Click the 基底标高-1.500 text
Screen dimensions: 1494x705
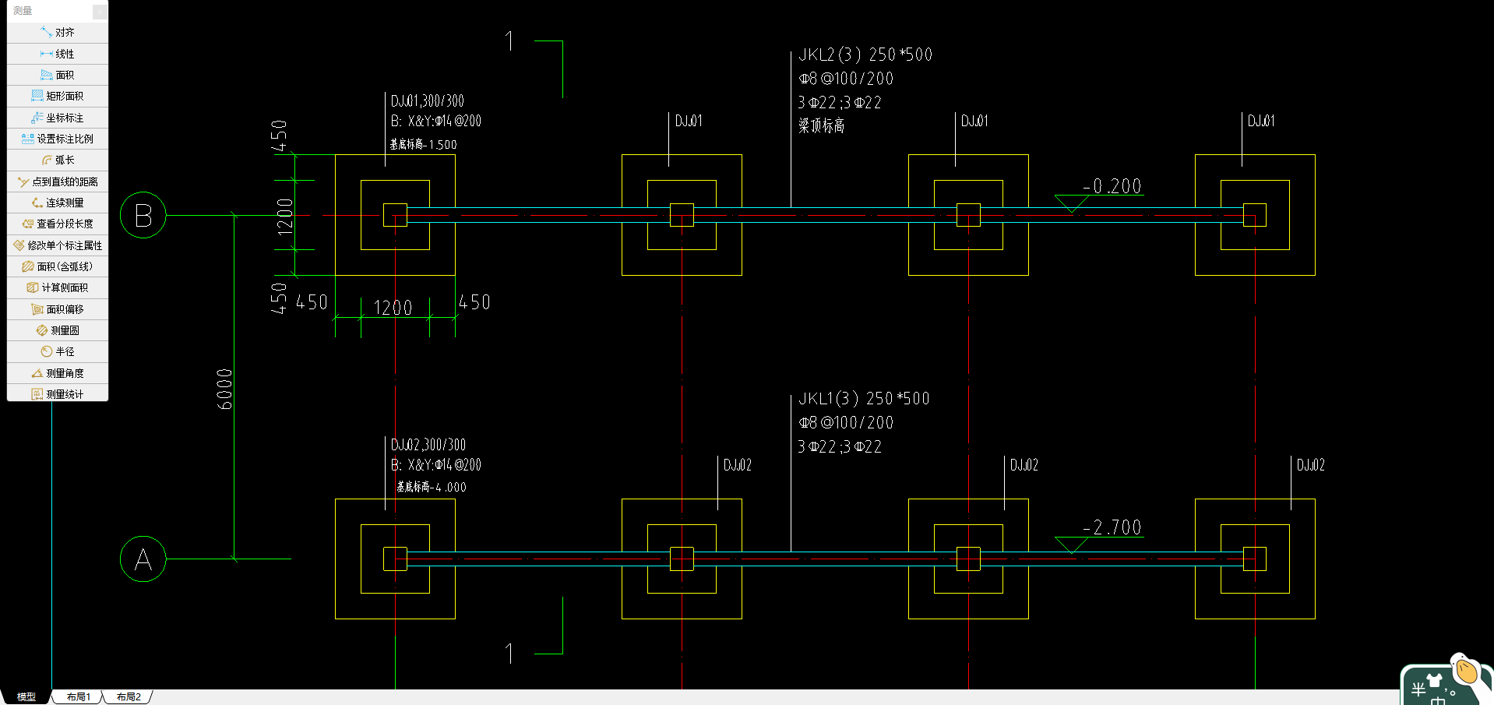point(423,145)
